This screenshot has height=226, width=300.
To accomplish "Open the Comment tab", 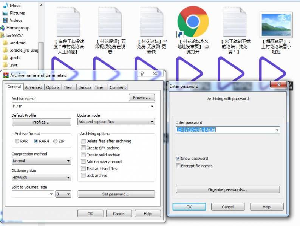I will [118, 87].
